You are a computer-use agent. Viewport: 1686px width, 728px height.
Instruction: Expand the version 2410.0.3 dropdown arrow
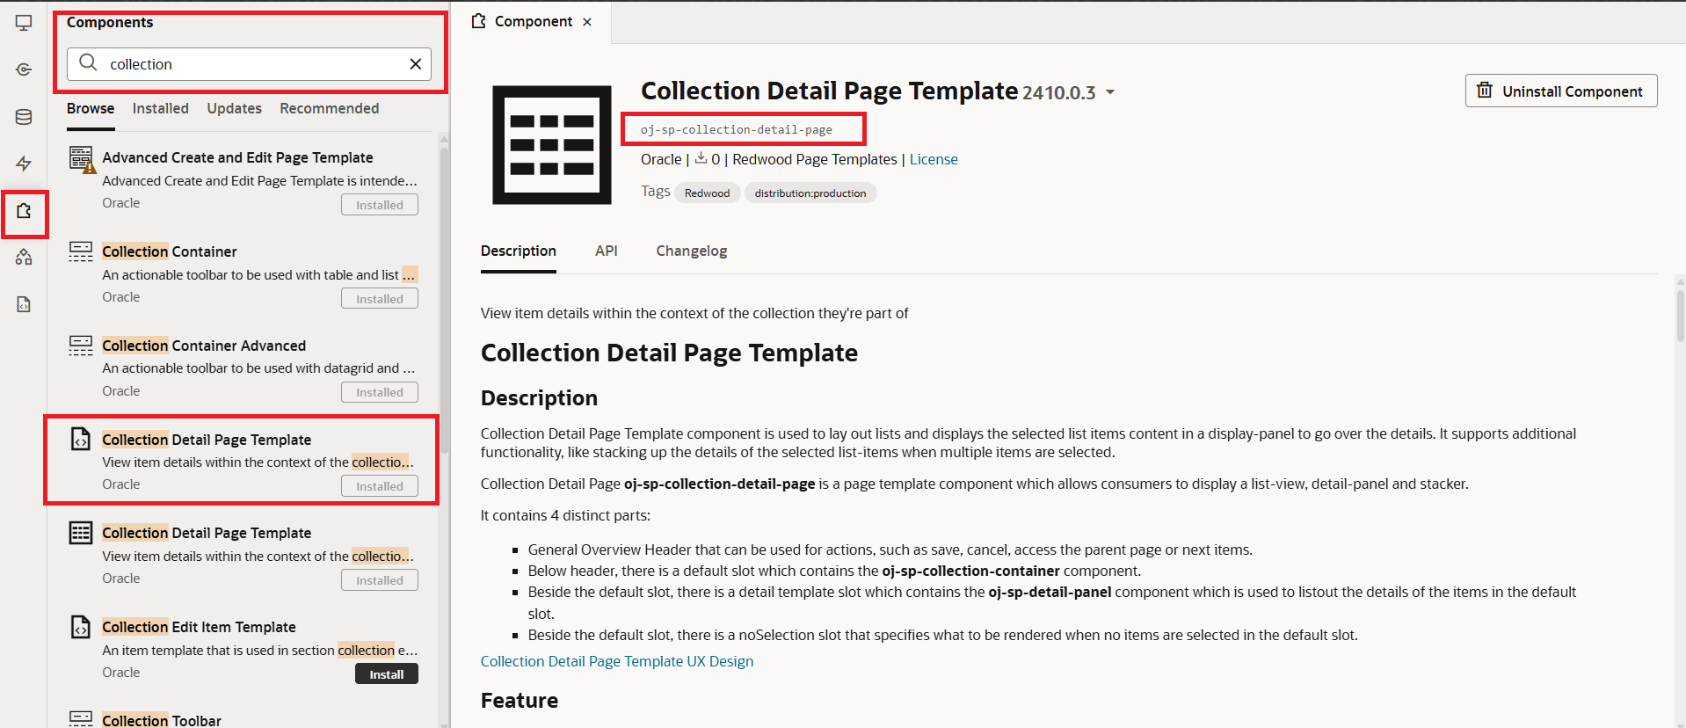(1110, 92)
